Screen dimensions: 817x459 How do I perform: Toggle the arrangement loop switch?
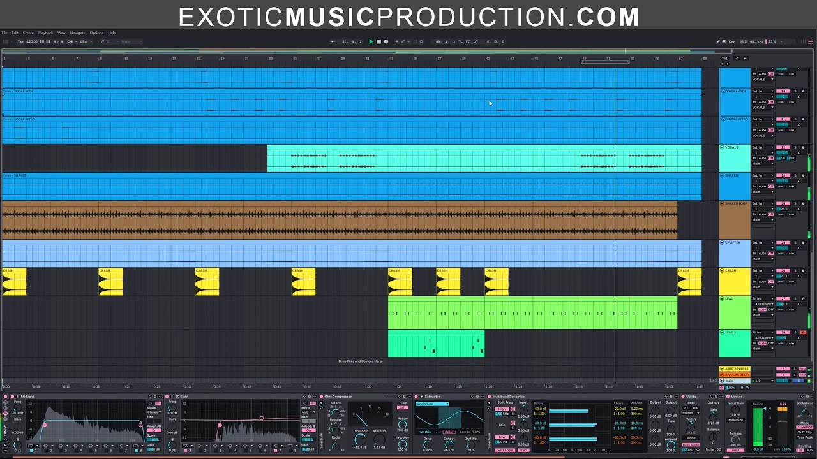tap(468, 41)
